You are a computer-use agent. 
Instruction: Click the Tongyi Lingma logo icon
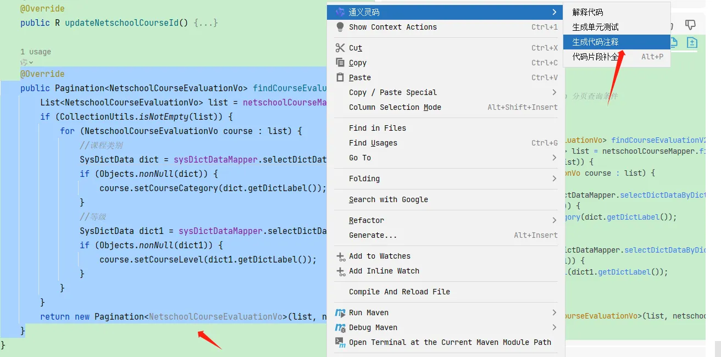(x=340, y=12)
